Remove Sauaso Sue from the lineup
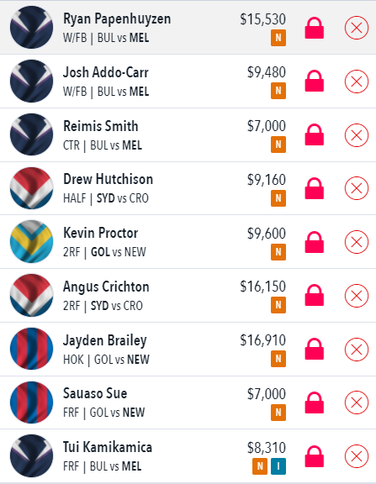 (357, 402)
